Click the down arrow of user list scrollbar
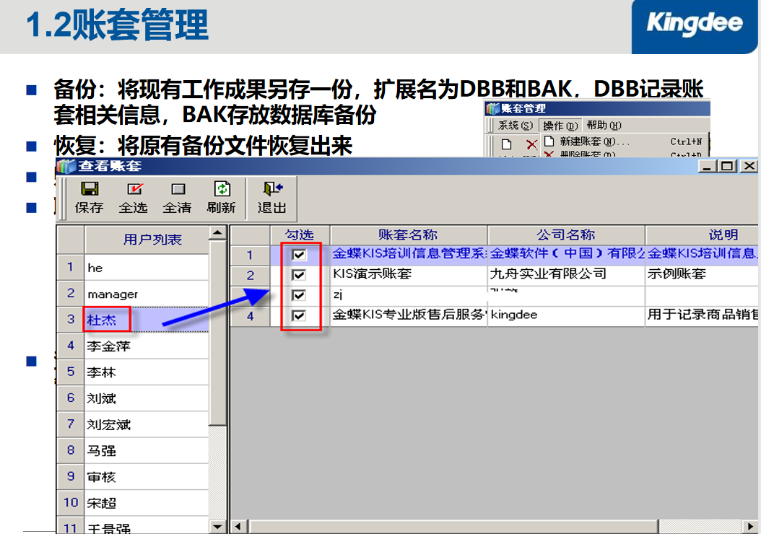The image size is (761, 534). coord(217,526)
